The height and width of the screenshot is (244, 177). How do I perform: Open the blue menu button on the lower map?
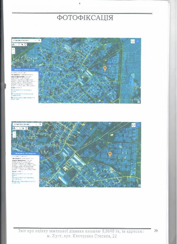138,125
